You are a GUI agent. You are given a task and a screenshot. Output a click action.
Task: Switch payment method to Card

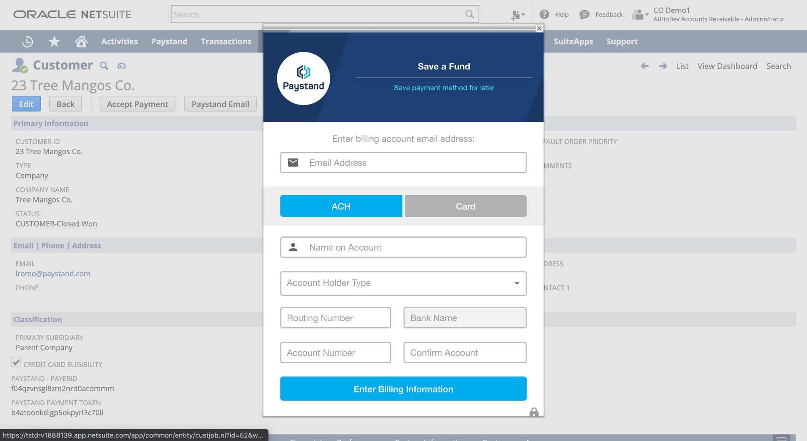click(x=465, y=206)
